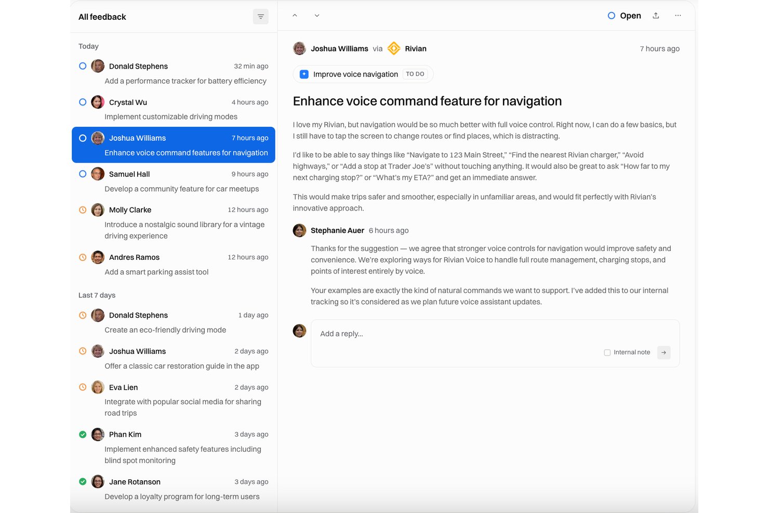Viewport: 769px width, 513px height.
Task: Click Donald Stephens' avatar, 32 min ago row
Action: point(98,66)
